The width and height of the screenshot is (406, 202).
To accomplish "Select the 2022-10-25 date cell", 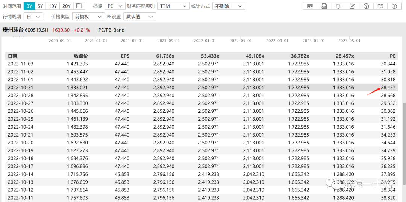I will coord(21,119).
